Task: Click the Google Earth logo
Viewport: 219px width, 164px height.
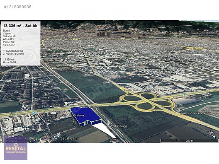Action: [x=15, y=129]
